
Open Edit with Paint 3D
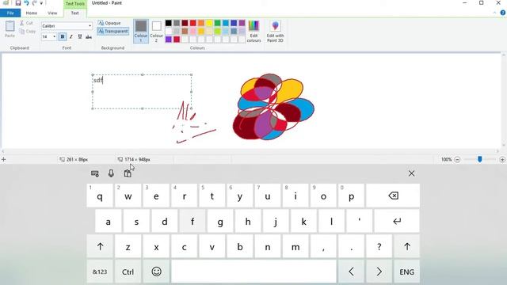(x=275, y=31)
